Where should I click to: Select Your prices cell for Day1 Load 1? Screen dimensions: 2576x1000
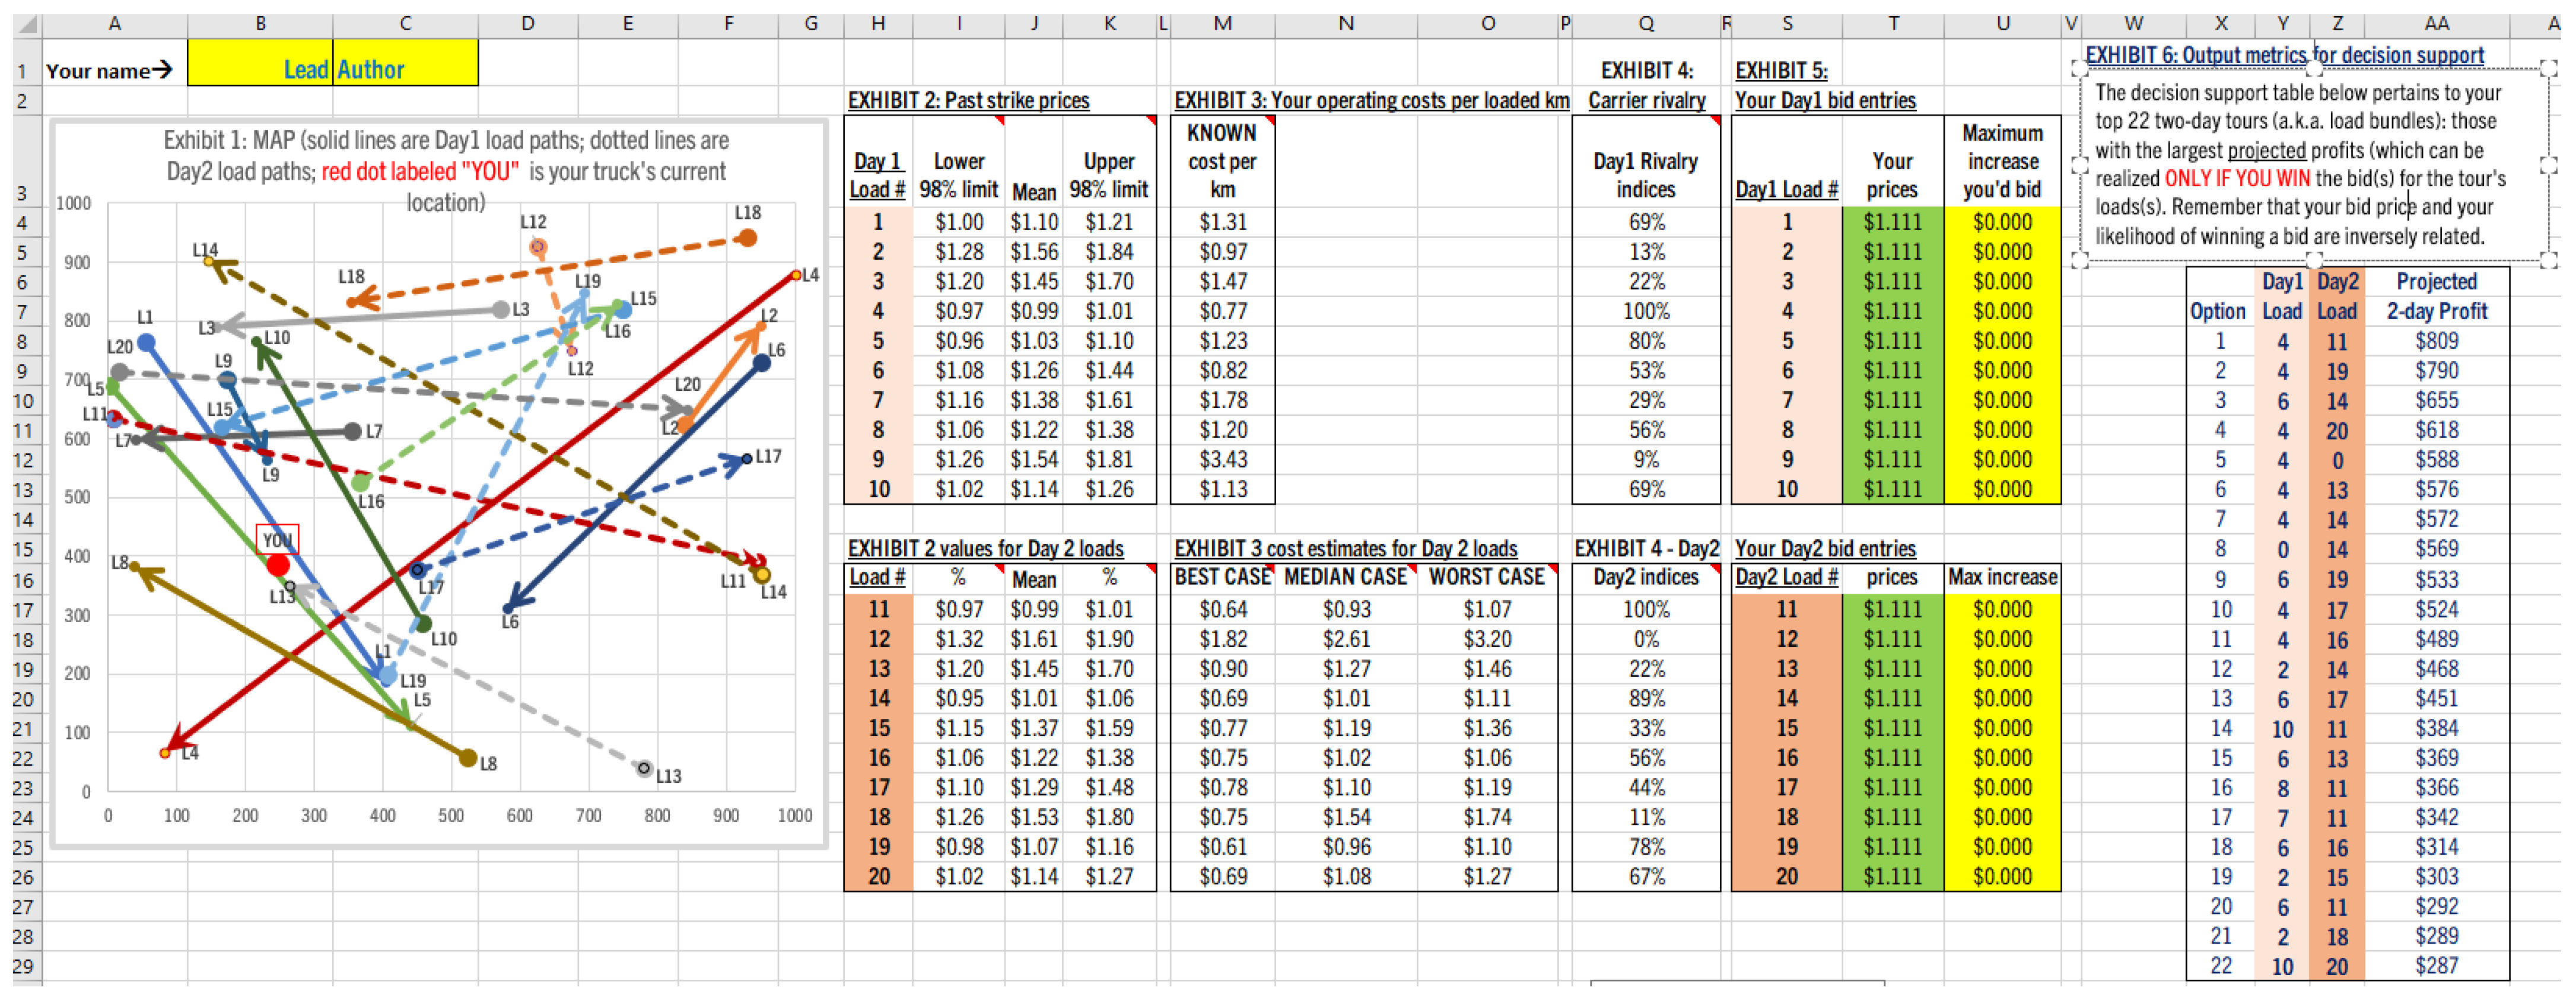tap(1892, 222)
